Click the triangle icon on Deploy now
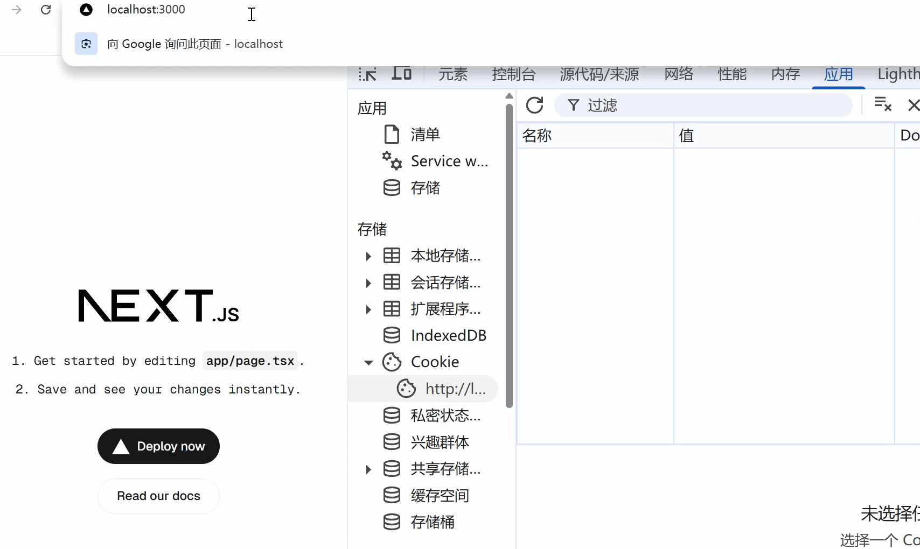The height and width of the screenshot is (549, 920). click(121, 447)
